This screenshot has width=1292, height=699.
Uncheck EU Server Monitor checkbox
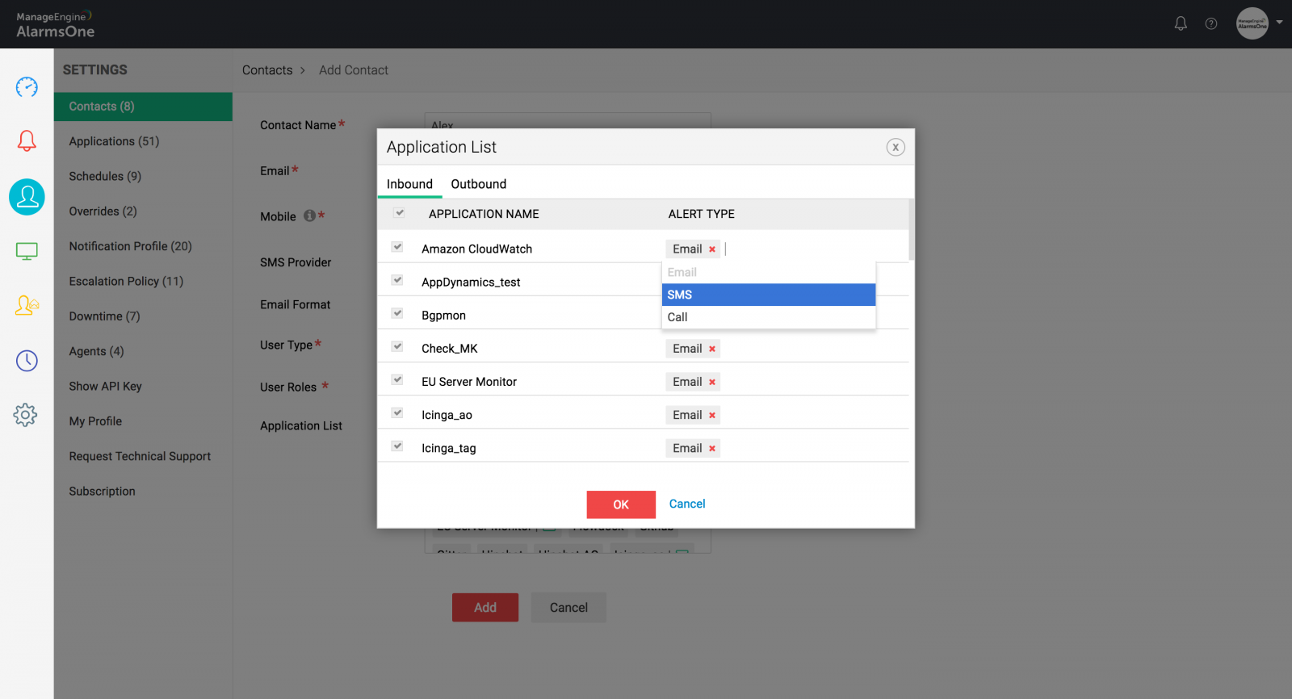click(x=397, y=379)
